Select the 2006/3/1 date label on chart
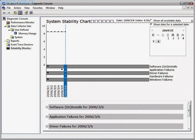The width and height of the screenshot is (195, 140). [48, 91]
